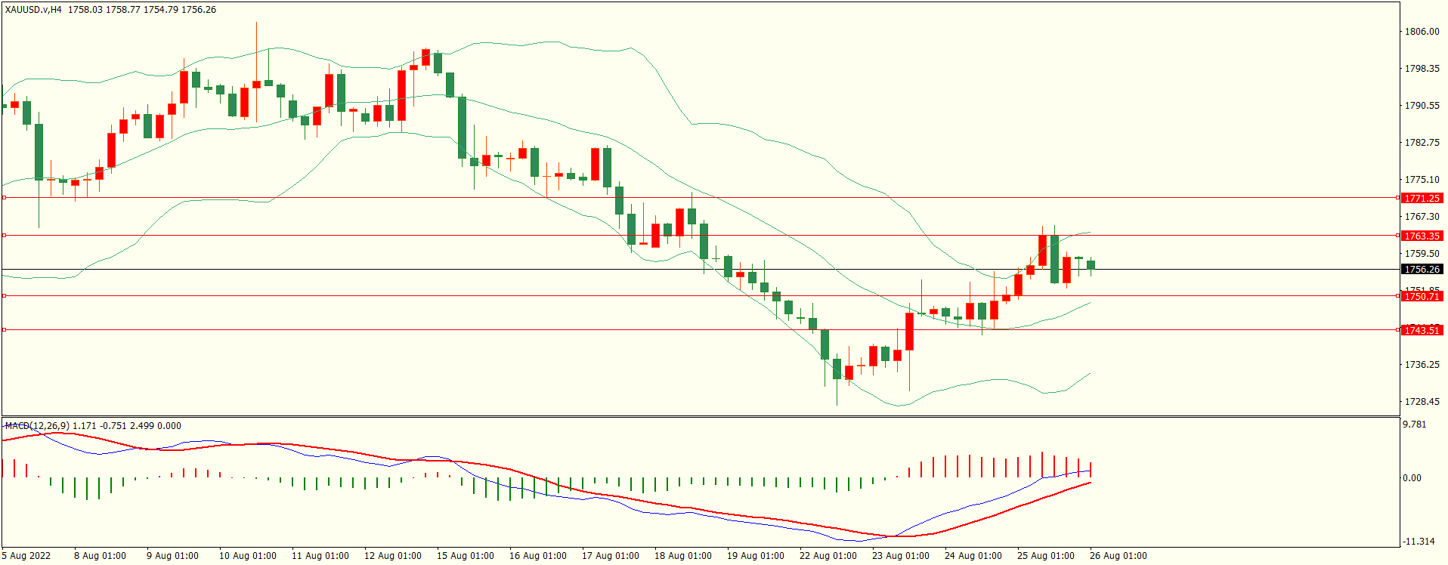Click the 19 Aug 01:00 time label

[x=756, y=556]
